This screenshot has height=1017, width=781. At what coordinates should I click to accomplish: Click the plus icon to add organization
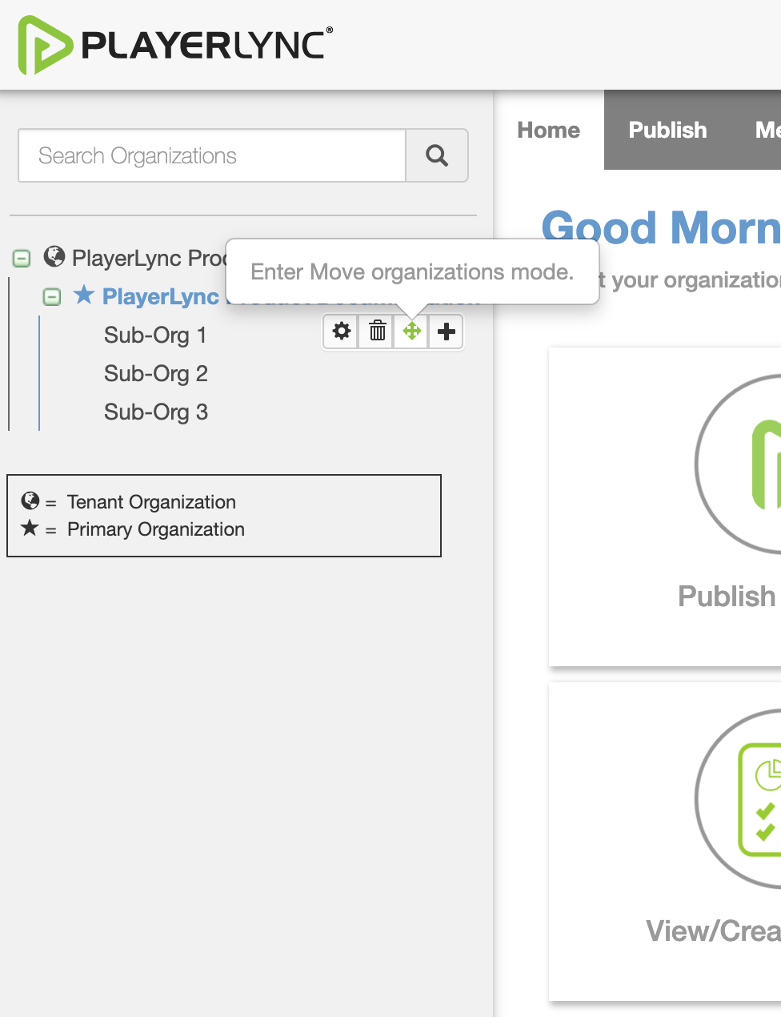pyautogui.click(x=447, y=332)
